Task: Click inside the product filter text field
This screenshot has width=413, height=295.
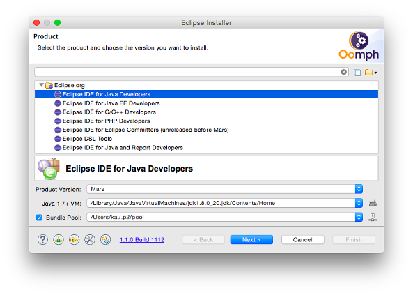Action: tap(187, 72)
